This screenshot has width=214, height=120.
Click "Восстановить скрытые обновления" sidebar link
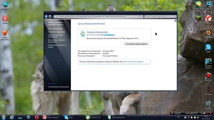(57, 41)
